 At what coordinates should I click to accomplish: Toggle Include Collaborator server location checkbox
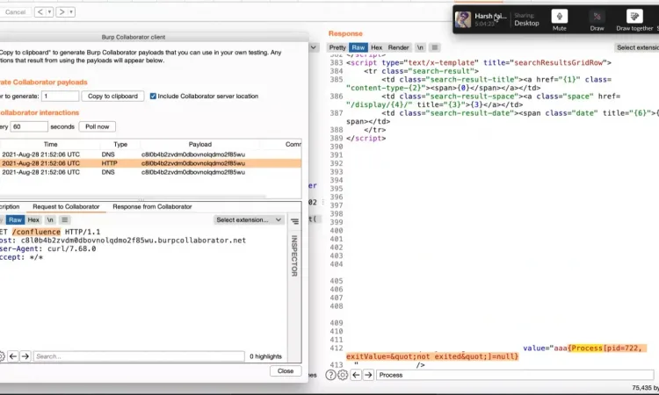coord(153,97)
